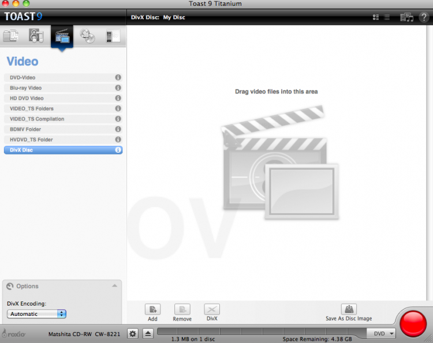Click 'Drag video files into this area' text
Viewport: 433px width, 343px height.
(276, 92)
